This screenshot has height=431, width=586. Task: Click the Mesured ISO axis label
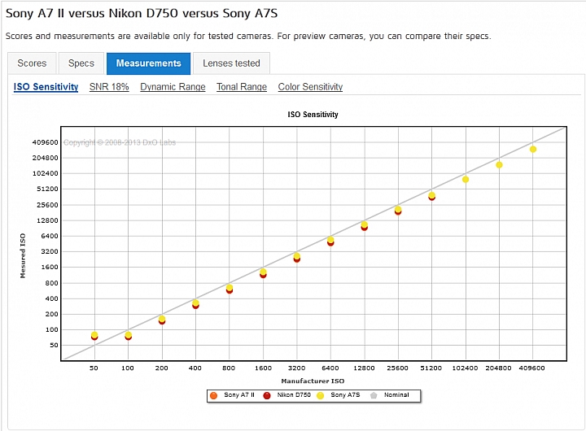pyautogui.click(x=23, y=256)
